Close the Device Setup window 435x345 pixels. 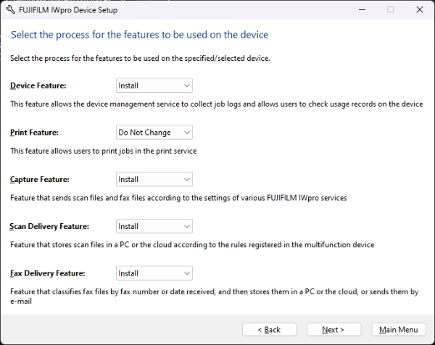[420, 9]
